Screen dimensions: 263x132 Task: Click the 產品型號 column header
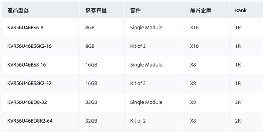18,11
